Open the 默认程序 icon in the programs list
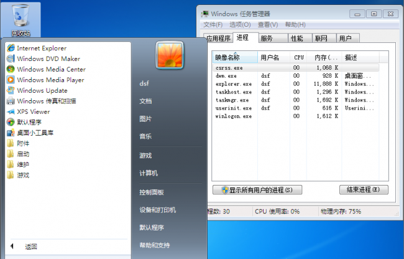The image size is (404, 259). pyautogui.click(x=11, y=122)
